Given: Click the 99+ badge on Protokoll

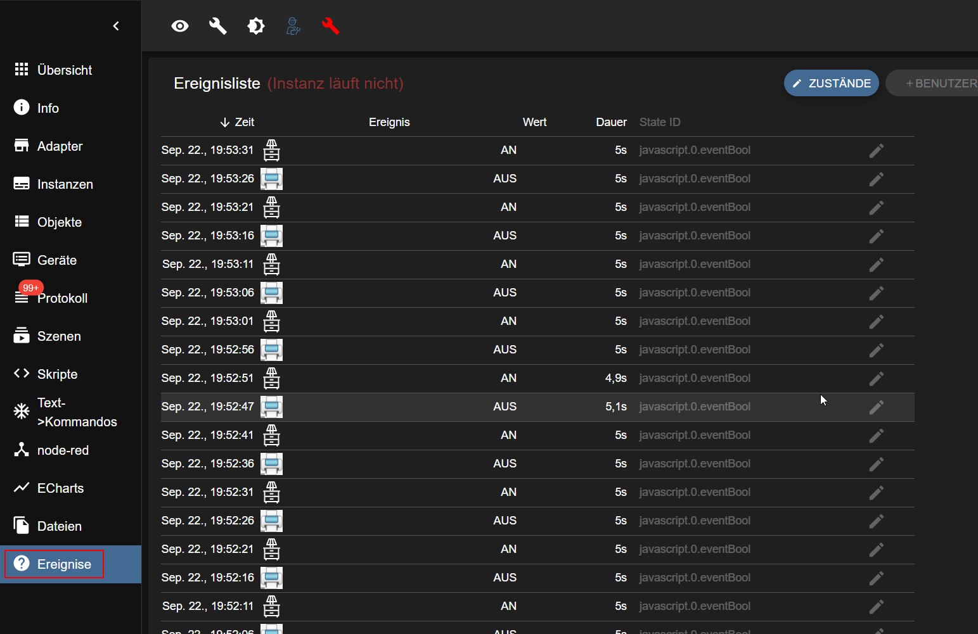Looking at the screenshot, I should 31,288.
